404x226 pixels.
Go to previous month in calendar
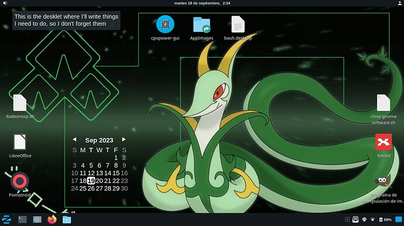coord(74,140)
